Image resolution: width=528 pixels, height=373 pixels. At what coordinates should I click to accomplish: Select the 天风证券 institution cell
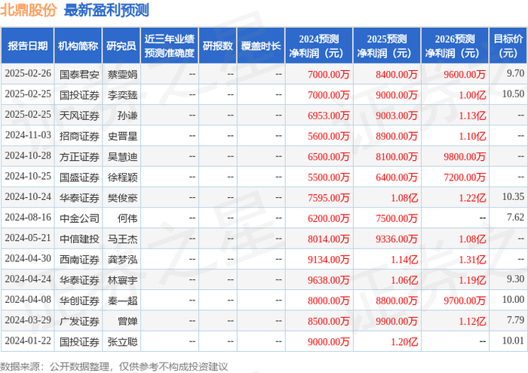tap(79, 116)
